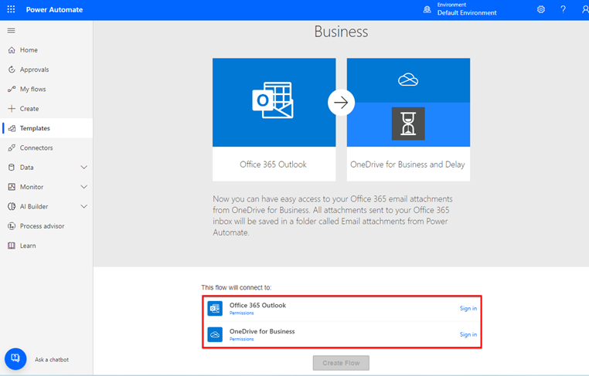589x376 pixels.
Task: Click the Create Flow button
Action: (x=341, y=363)
